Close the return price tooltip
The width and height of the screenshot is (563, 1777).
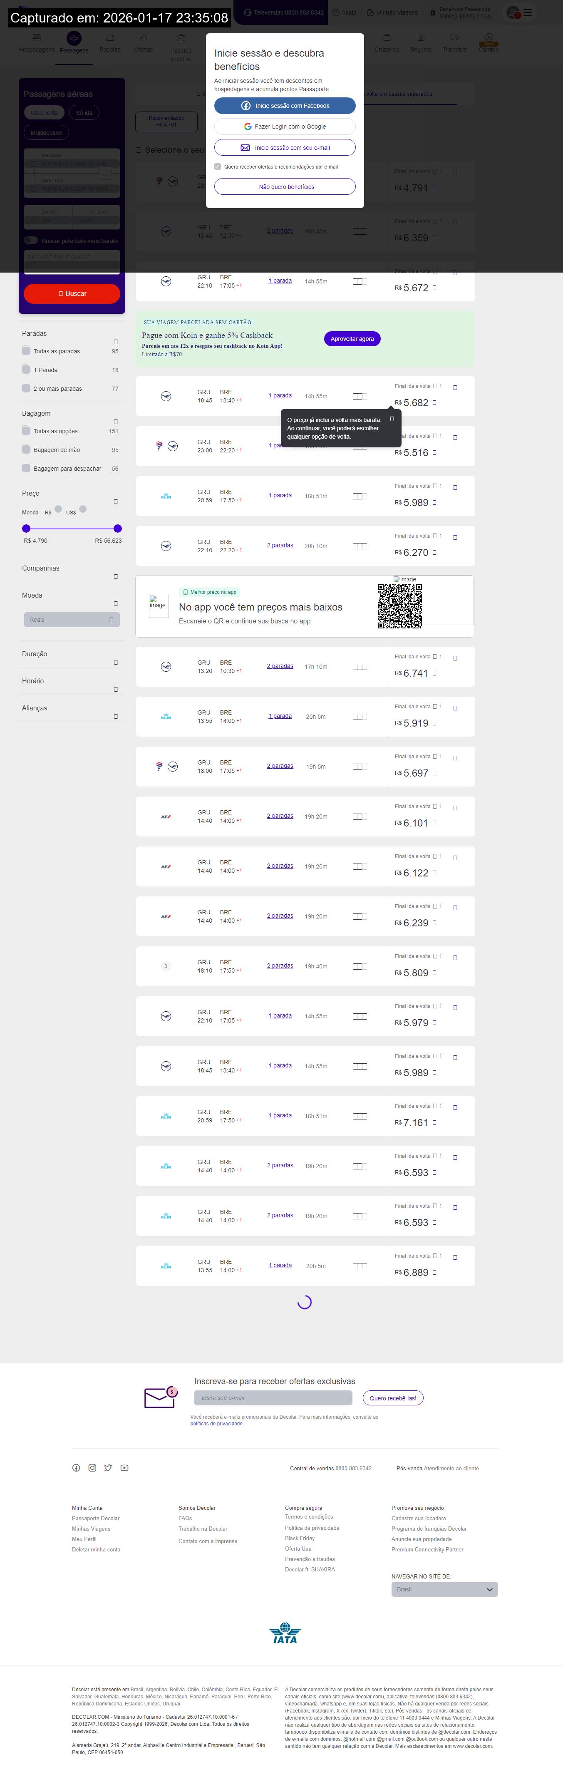pos(392,419)
